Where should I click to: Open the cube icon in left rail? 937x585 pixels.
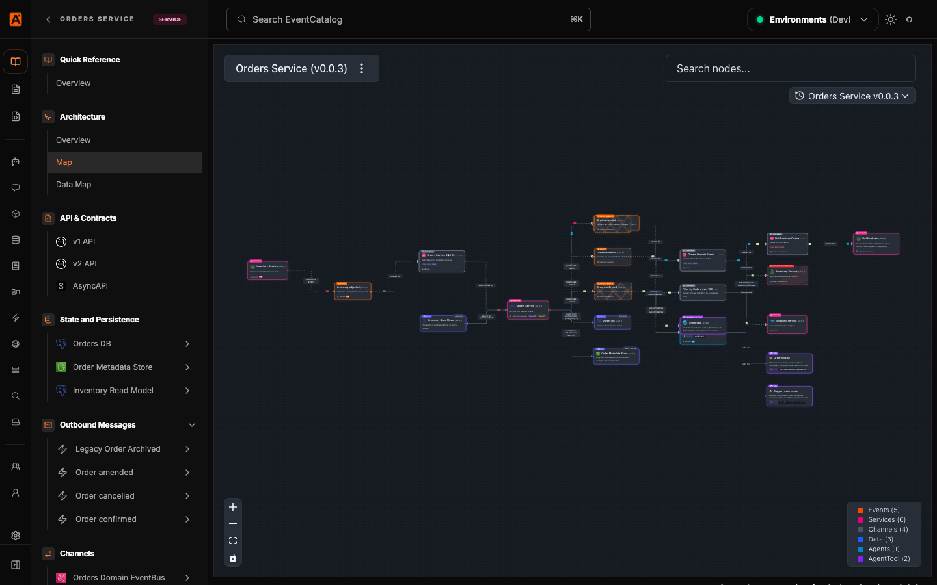point(16,214)
